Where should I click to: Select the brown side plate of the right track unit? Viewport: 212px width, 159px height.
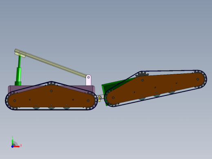tap(156, 88)
